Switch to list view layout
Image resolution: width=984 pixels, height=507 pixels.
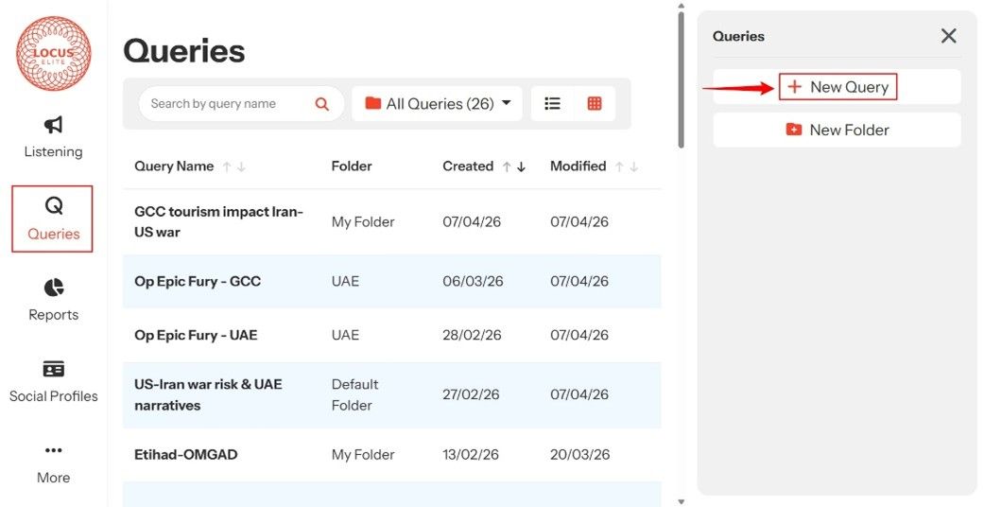(553, 104)
